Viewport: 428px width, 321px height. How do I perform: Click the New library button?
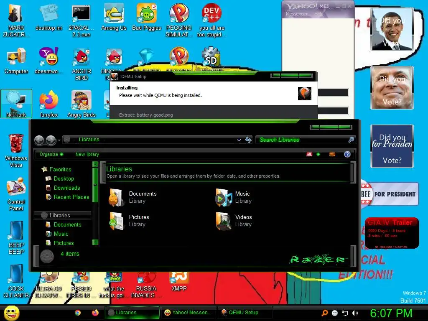click(87, 155)
